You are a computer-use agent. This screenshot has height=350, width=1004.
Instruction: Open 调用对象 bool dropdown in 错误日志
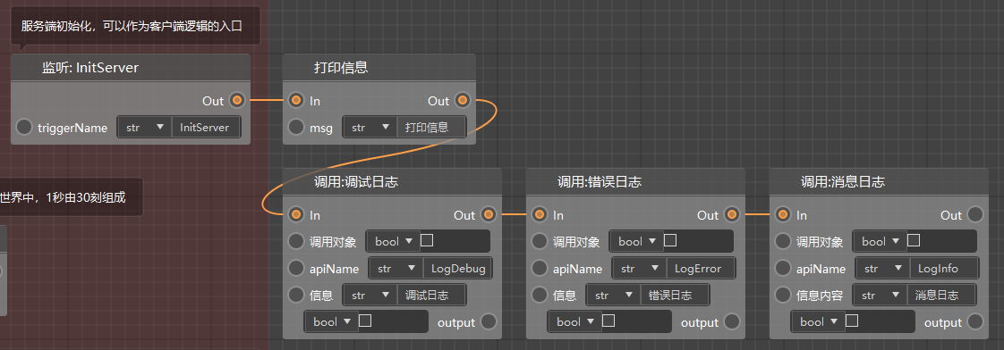point(636,241)
